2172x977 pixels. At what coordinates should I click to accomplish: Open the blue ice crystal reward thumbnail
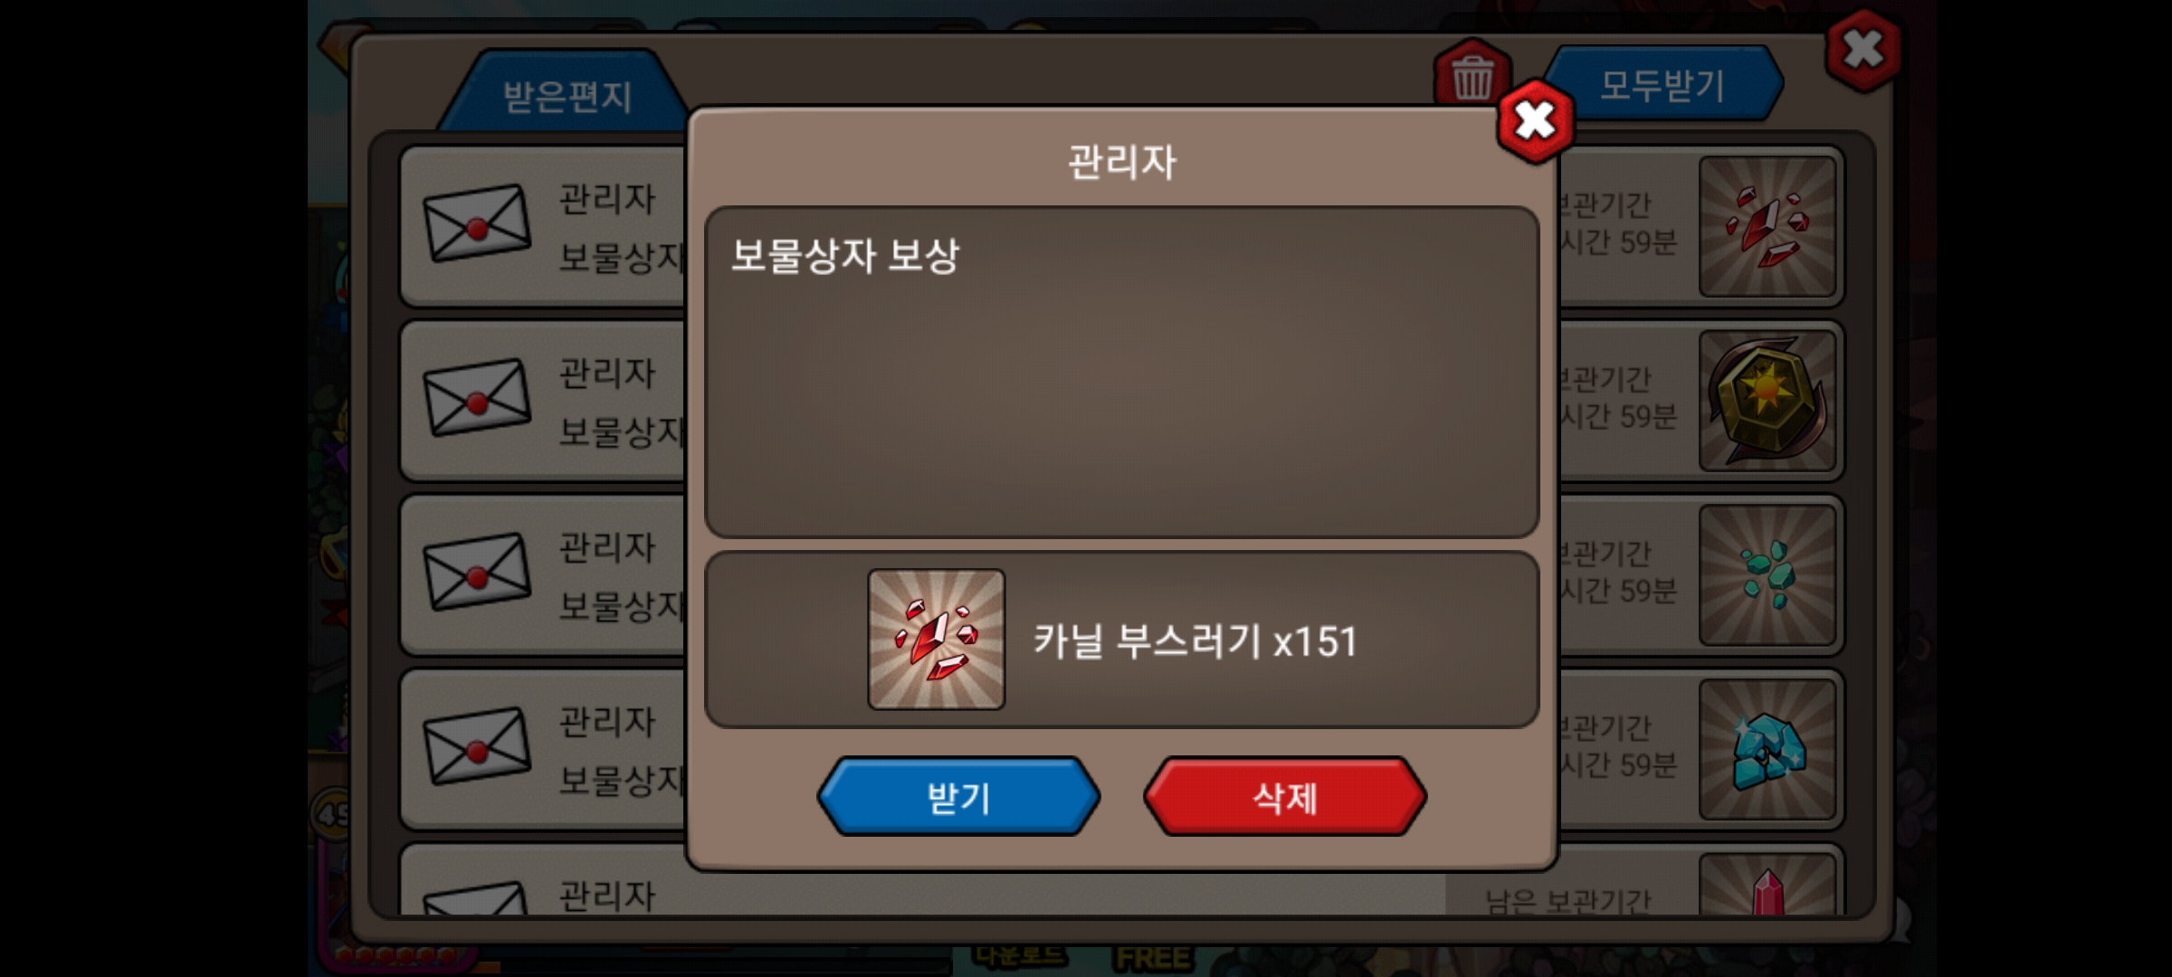pos(1767,750)
